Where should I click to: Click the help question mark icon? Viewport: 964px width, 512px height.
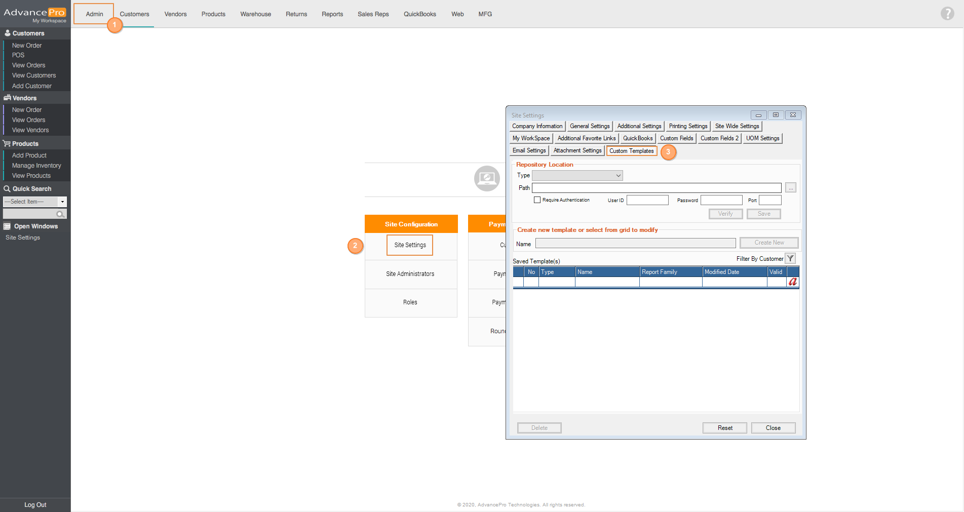(947, 14)
